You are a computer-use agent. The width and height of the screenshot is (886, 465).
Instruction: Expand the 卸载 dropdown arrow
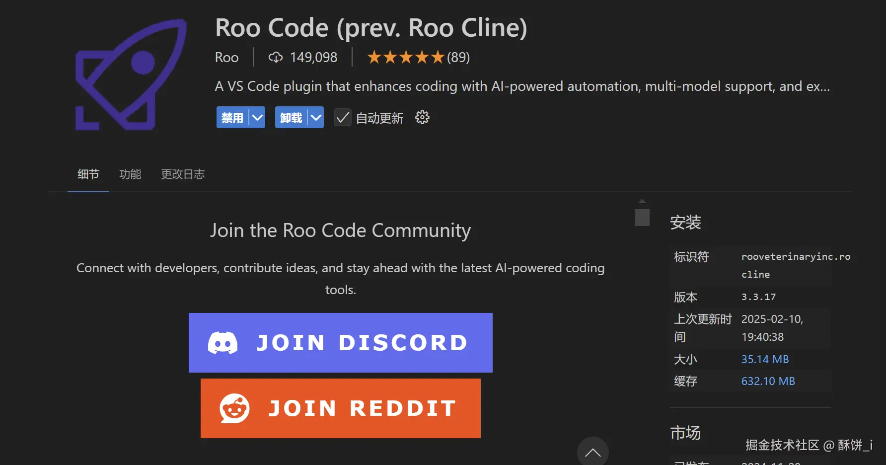(x=316, y=118)
